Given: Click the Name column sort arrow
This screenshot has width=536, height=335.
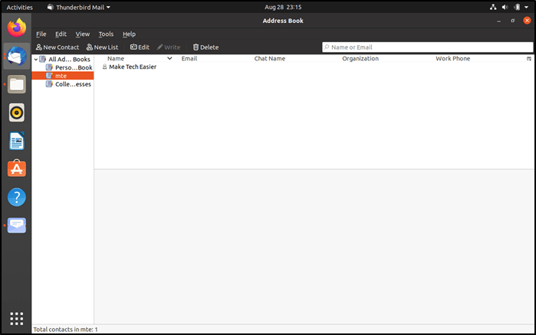Looking at the screenshot, I should (x=169, y=59).
